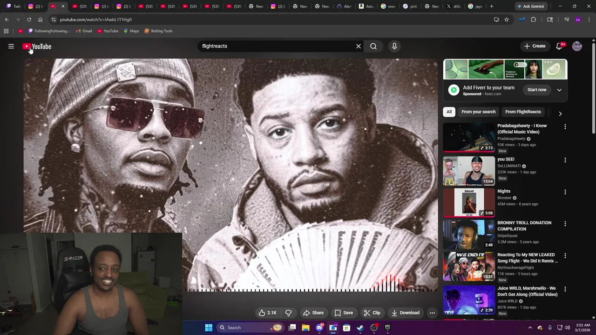The width and height of the screenshot is (596, 335).
Task: Open clock showing 2:51 AM
Action: (x=582, y=328)
